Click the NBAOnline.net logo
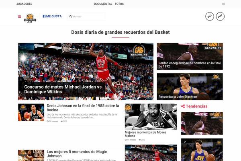This screenshot has height=161, width=241. coord(30,19)
